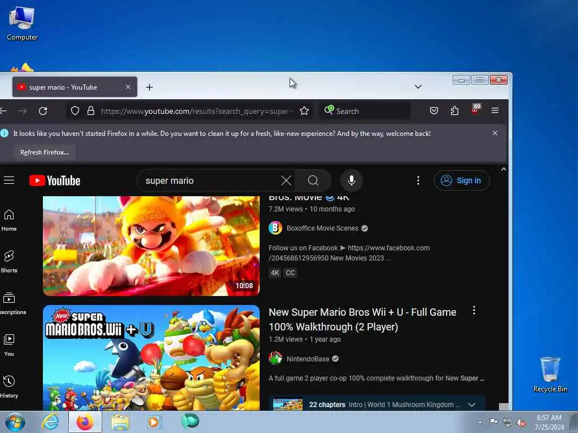Reload the current page
578x433 pixels.
pyautogui.click(x=43, y=111)
